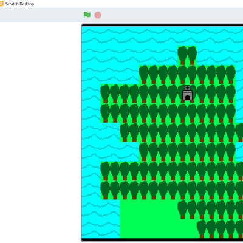This screenshot has width=243, height=243.
Task: Select the gray castle sprite on the island
Action: tap(188, 93)
